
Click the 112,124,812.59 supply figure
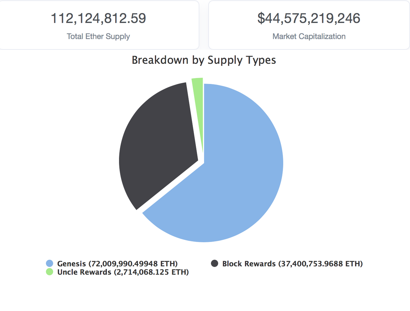point(98,18)
